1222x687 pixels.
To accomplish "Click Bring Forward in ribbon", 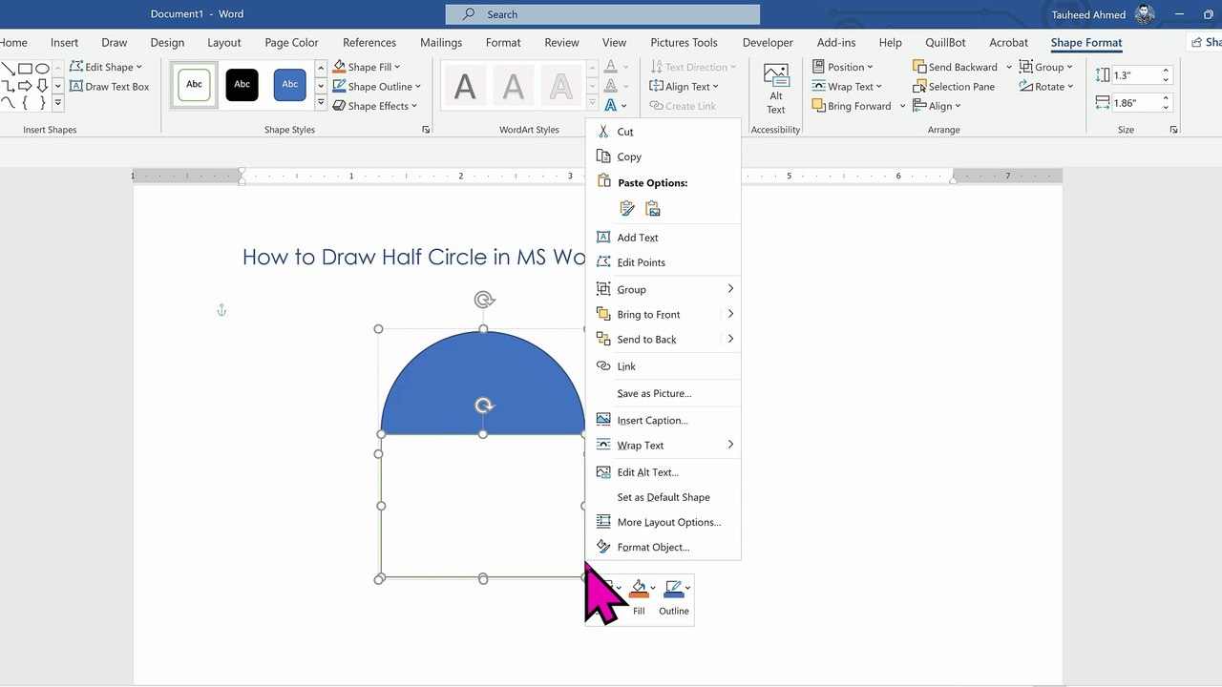I will click(852, 106).
